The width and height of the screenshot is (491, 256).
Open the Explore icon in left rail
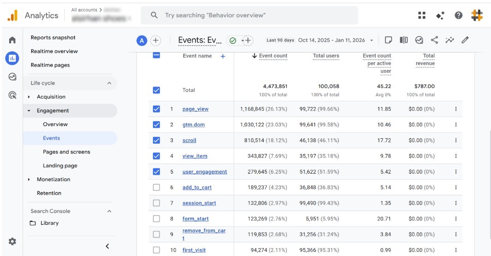click(x=12, y=77)
